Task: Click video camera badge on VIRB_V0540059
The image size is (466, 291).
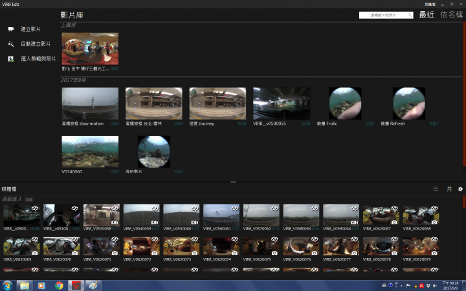Action: [155, 222]
